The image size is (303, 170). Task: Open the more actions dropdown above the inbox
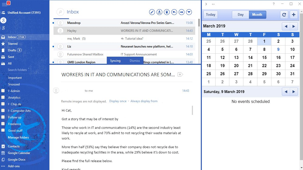click(x=189, y=12)
